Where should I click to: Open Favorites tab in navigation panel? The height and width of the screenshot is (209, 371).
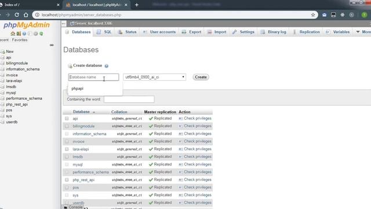(20, 40)
